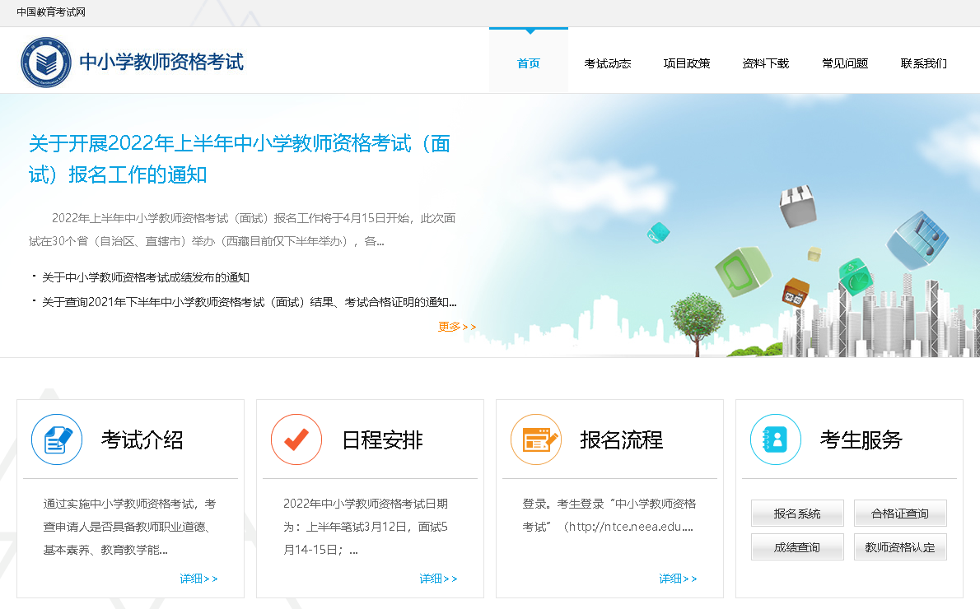Navigate to 联系我们
This screenshot has height=609, width=980.
click(x=924, y=63)
